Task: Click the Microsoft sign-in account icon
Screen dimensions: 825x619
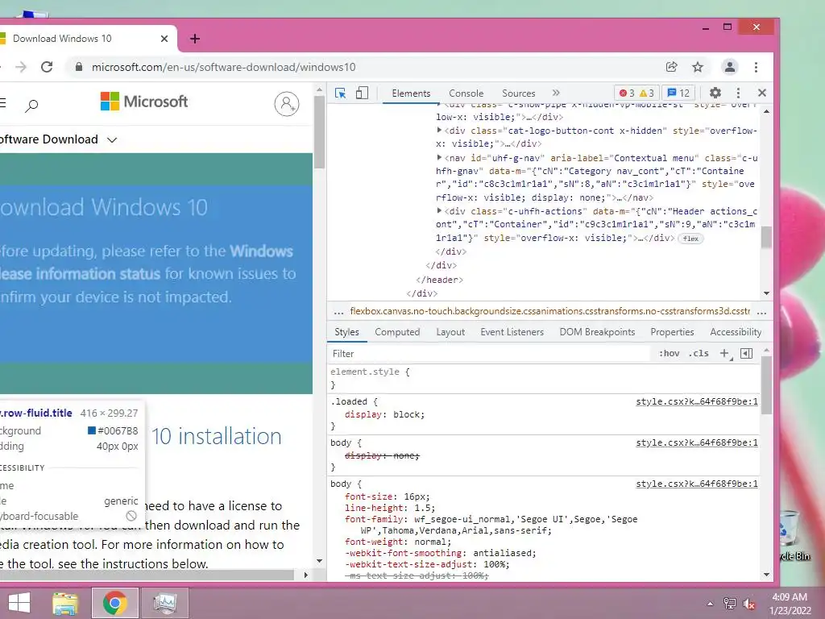Action: [x=287, y=104]
